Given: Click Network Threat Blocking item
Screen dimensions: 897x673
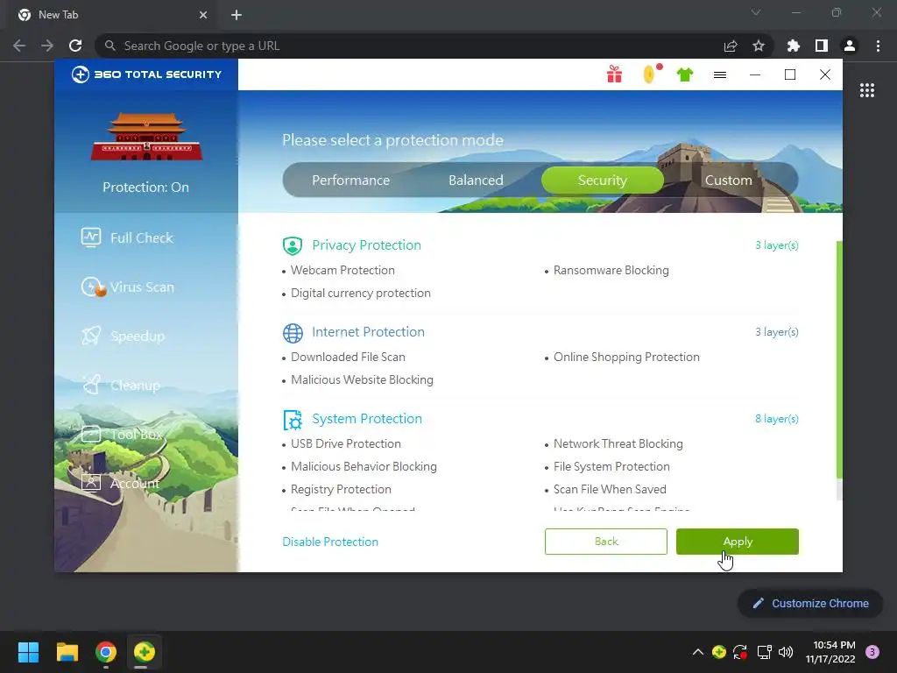Looking at the screenshot, I should click(618, 443).
